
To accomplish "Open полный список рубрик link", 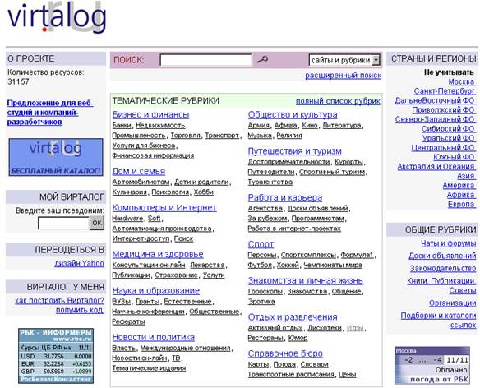I will click(x=338, y=101).
